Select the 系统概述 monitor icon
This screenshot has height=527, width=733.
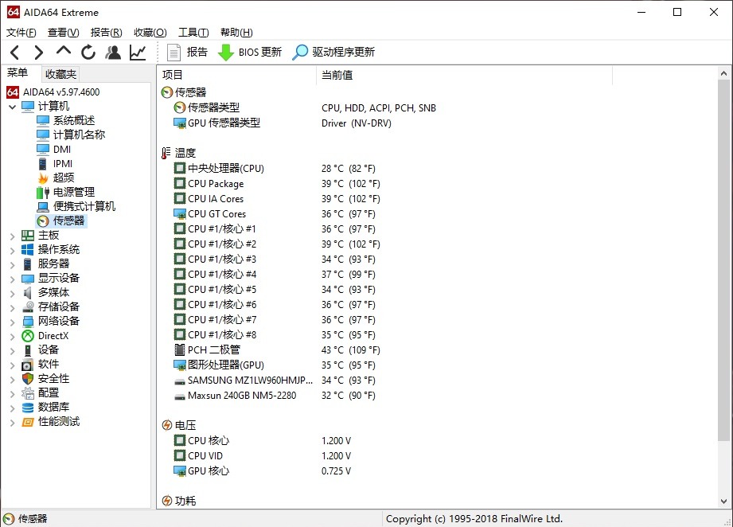[x=42, y=121]
